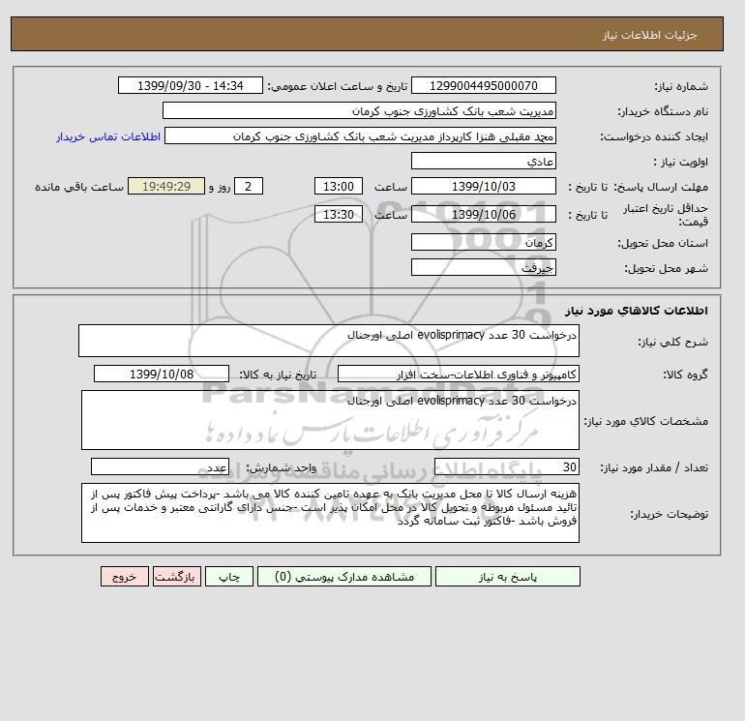Click the buyer remarks text area
Viewport: 745px width, 721px height.
tap(330, 513)
